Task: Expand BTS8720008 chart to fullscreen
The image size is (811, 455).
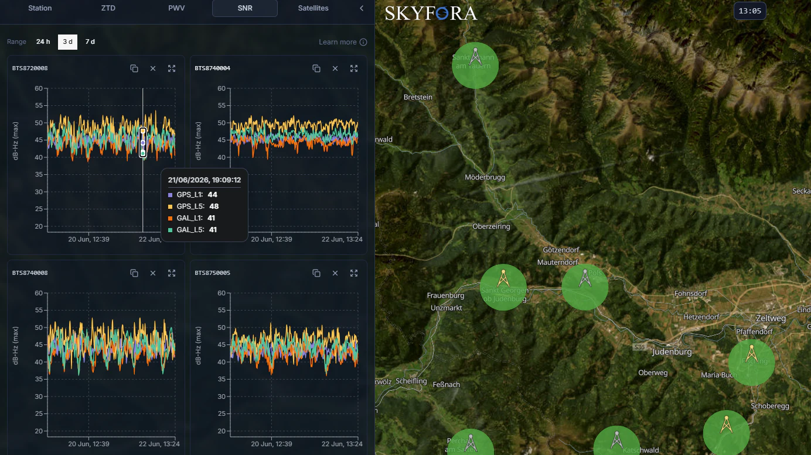Action: click(172, 68)
